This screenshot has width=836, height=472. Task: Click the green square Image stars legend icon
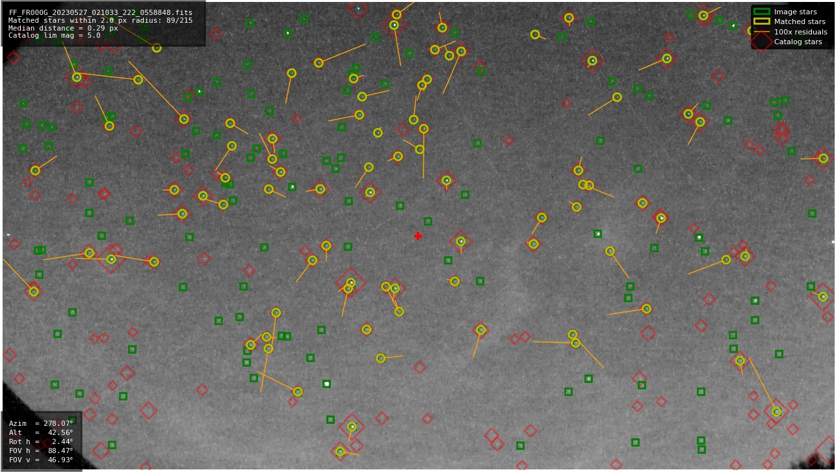coord(761,12)
